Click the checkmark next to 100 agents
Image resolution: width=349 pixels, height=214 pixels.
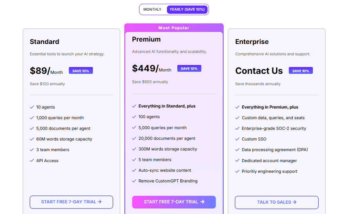tap(134, 117)
